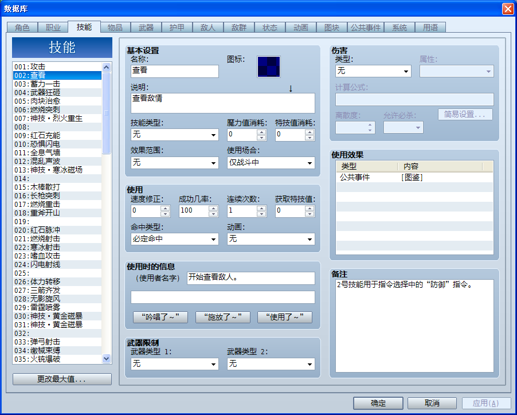Switch to the 系统 tab
Screen dimensions: 517x415
(399, 28)
